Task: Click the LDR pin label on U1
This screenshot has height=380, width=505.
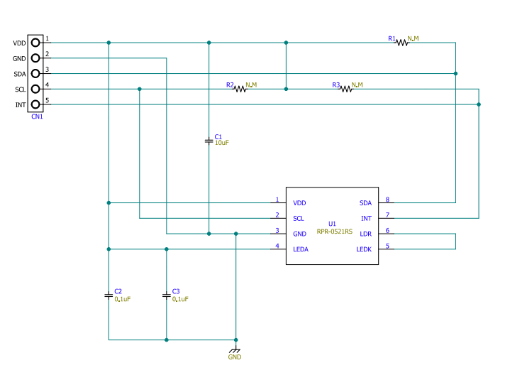Action: pos(365,234)
